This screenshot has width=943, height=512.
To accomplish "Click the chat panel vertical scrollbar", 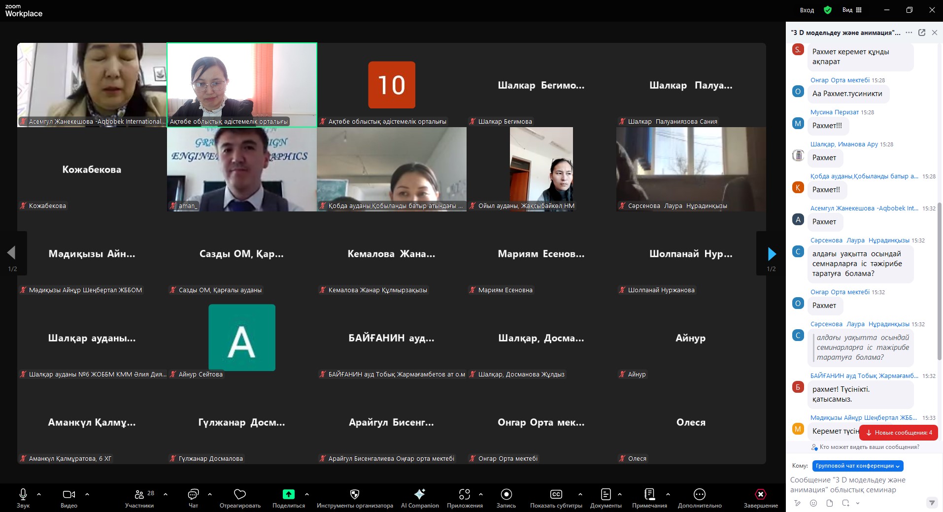I will coord(939,281).
